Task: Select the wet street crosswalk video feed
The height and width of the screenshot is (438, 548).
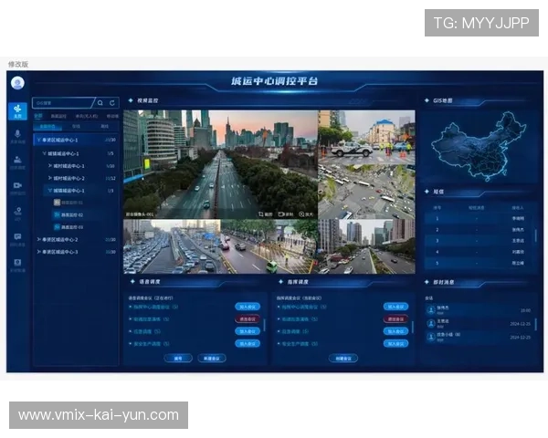Action: [269, 246]
